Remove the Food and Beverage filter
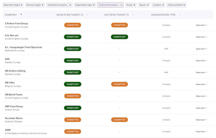 (x=121, y=5)
